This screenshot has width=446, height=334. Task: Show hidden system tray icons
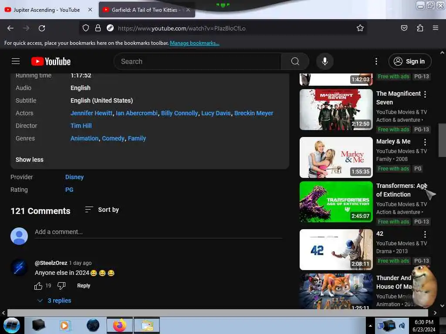coord(370,326)
